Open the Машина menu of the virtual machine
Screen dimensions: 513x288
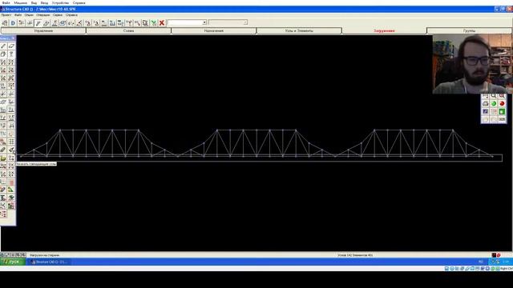[x=21, y=2]
